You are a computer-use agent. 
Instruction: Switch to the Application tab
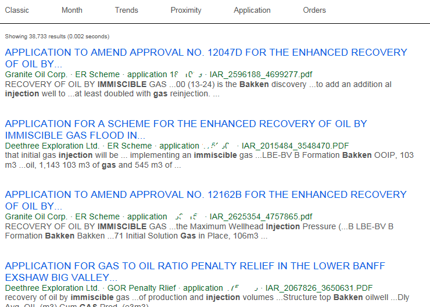click(252, 10)
